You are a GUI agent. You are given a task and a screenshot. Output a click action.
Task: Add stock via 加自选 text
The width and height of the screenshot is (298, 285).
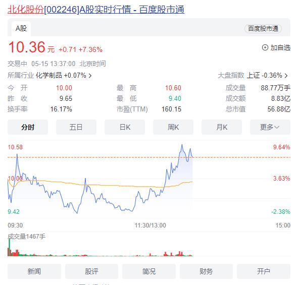280,47
